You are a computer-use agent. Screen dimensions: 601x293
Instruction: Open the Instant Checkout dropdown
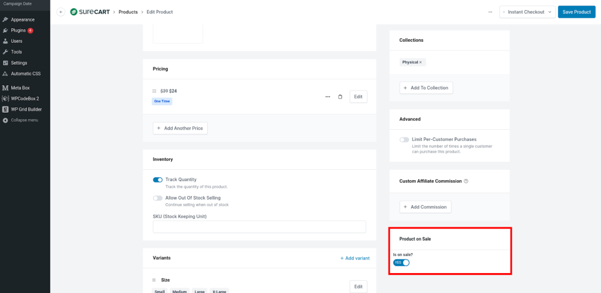click(527, 12)
